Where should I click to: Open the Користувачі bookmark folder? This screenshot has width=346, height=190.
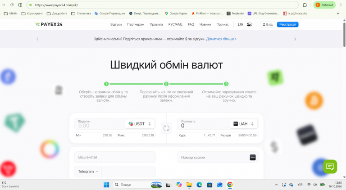32,14
